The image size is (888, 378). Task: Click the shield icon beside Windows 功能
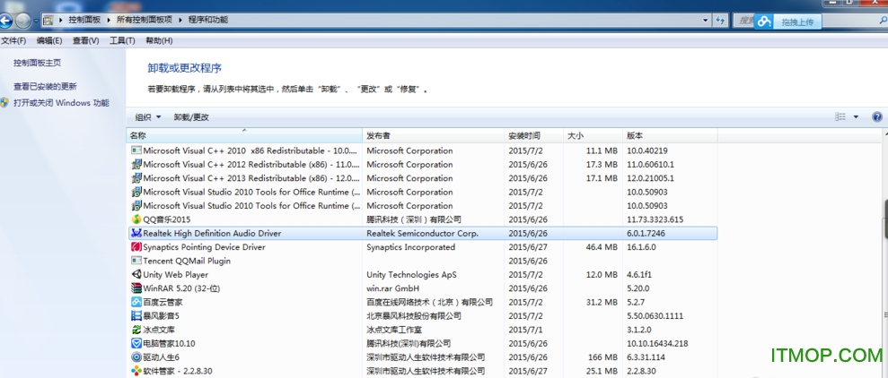pyautogui.click(x=4, y=103)
